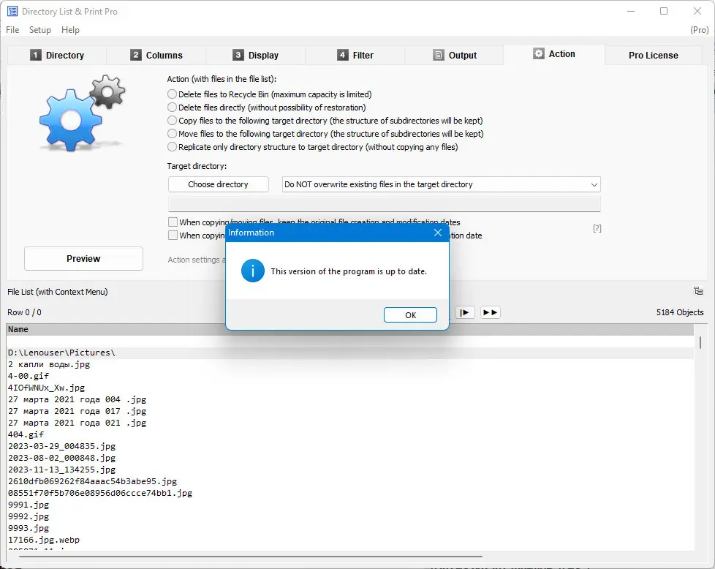
Task: Click the Preview button
Action: [x=83, y=259]
